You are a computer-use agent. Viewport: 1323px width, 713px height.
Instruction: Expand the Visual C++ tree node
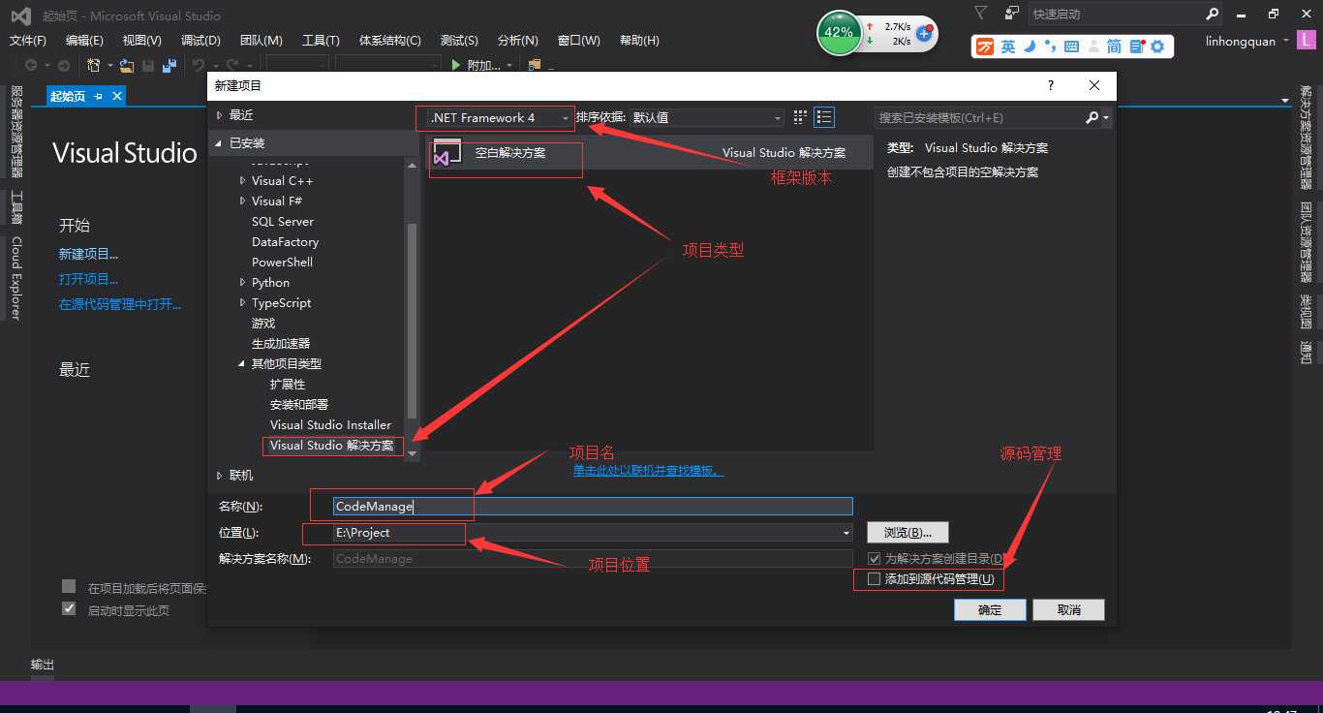click(243, 181)
